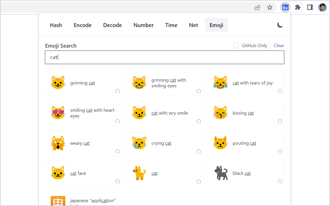Enable the GitHub Only checkbox
Image resolution: width=330 pixels, height=206 pixels.
[236, 45]
